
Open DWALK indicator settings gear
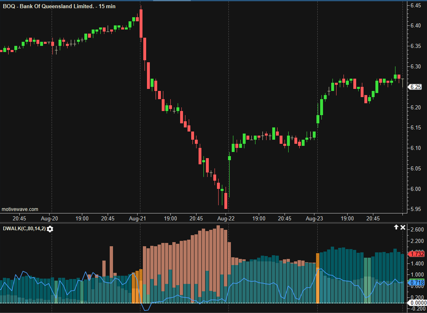coord(50,229)
